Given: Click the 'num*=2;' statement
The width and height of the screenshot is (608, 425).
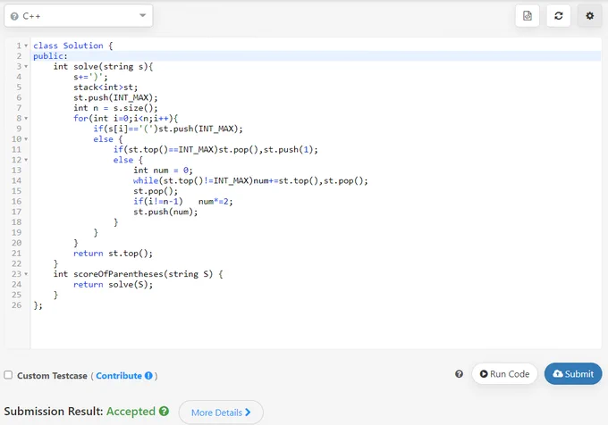Looking at the screenshot, I should 215,202.
